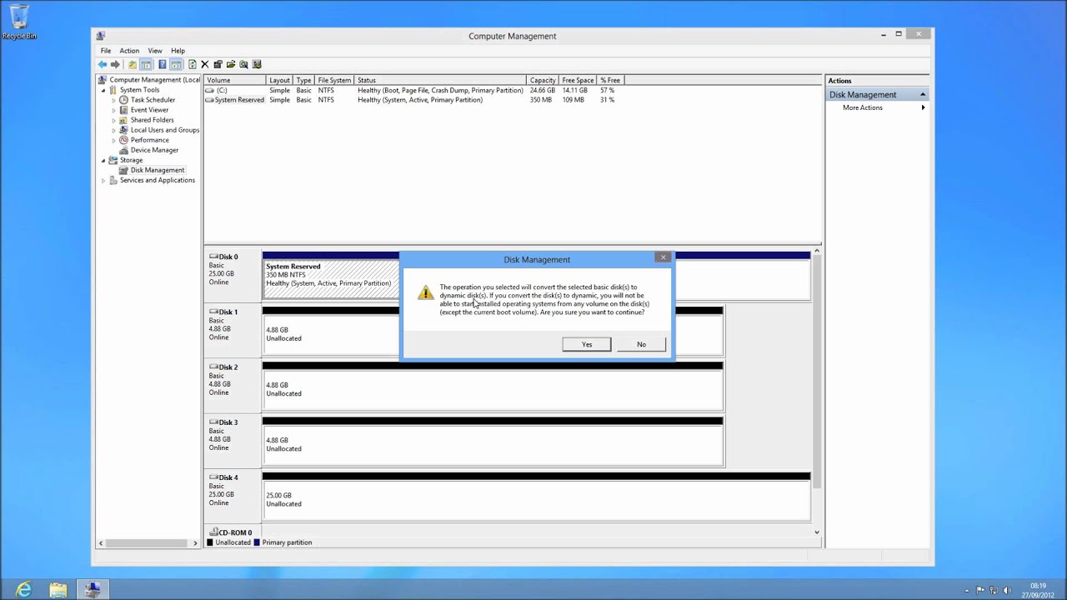Image resolution: width=1067 pixels, height=600 pixels.
Task: Click Computer Management taskbar icon
Action: pos(92,590)
